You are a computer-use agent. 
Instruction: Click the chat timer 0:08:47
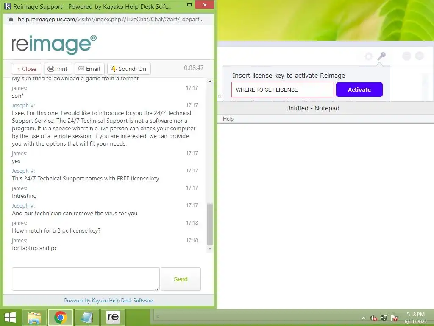point(194,68)
